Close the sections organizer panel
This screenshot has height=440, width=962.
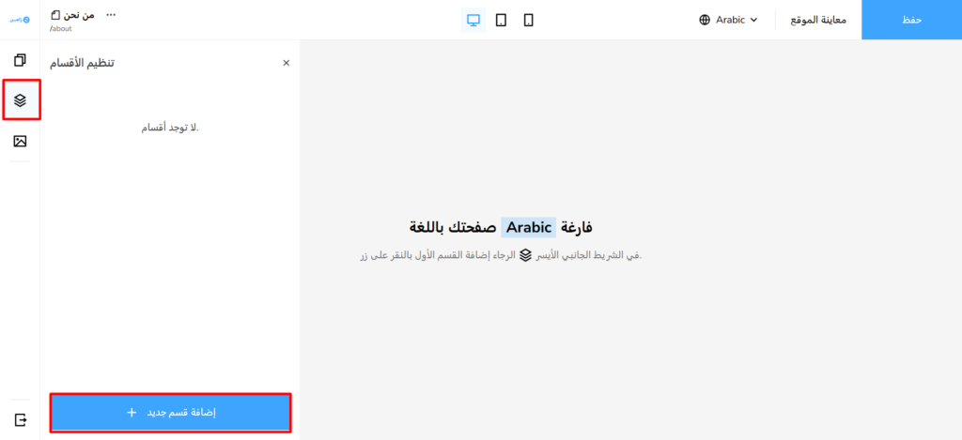[287, 63]
